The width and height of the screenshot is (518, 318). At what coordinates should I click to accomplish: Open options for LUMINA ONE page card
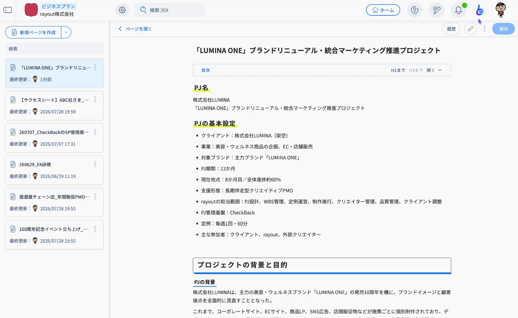(95, 68)
